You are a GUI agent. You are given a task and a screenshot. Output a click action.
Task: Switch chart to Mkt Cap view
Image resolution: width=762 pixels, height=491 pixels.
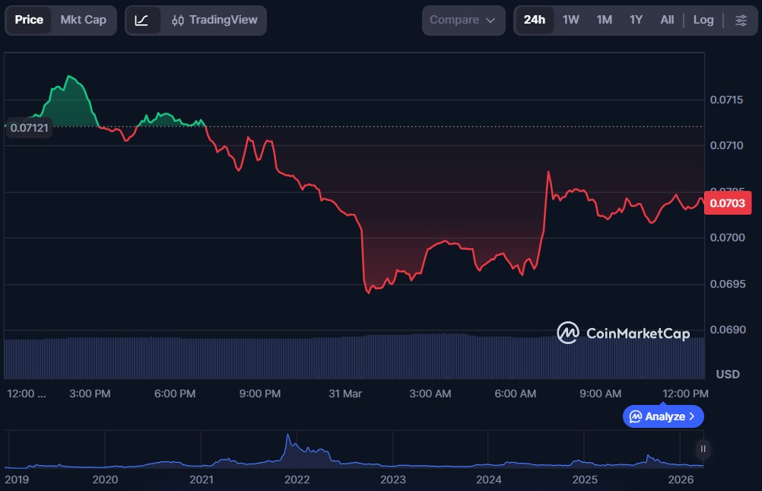click(84, 20)
